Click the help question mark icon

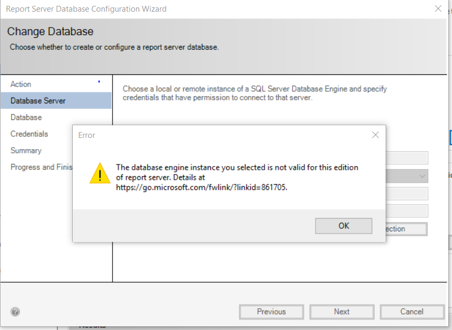15,311
